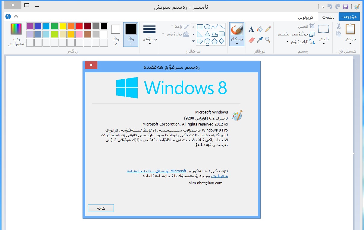Click the Paint palette icon in About dialog

click(237, 116)
